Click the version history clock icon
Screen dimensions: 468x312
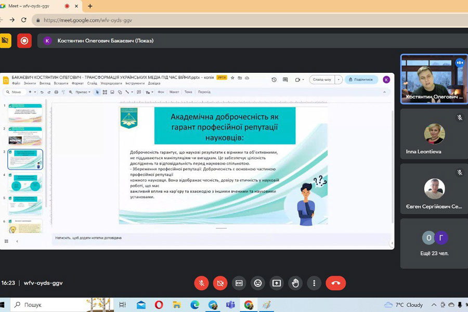[x=274, y=80]
